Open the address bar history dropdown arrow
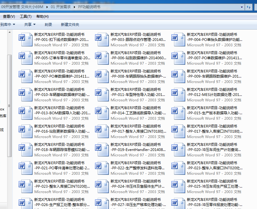Image resolution: width=257 pixels, height=209 pixels. (242, 7)
